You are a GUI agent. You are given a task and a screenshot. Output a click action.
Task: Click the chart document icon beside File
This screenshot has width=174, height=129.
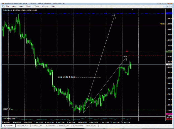tap(3, 6)
